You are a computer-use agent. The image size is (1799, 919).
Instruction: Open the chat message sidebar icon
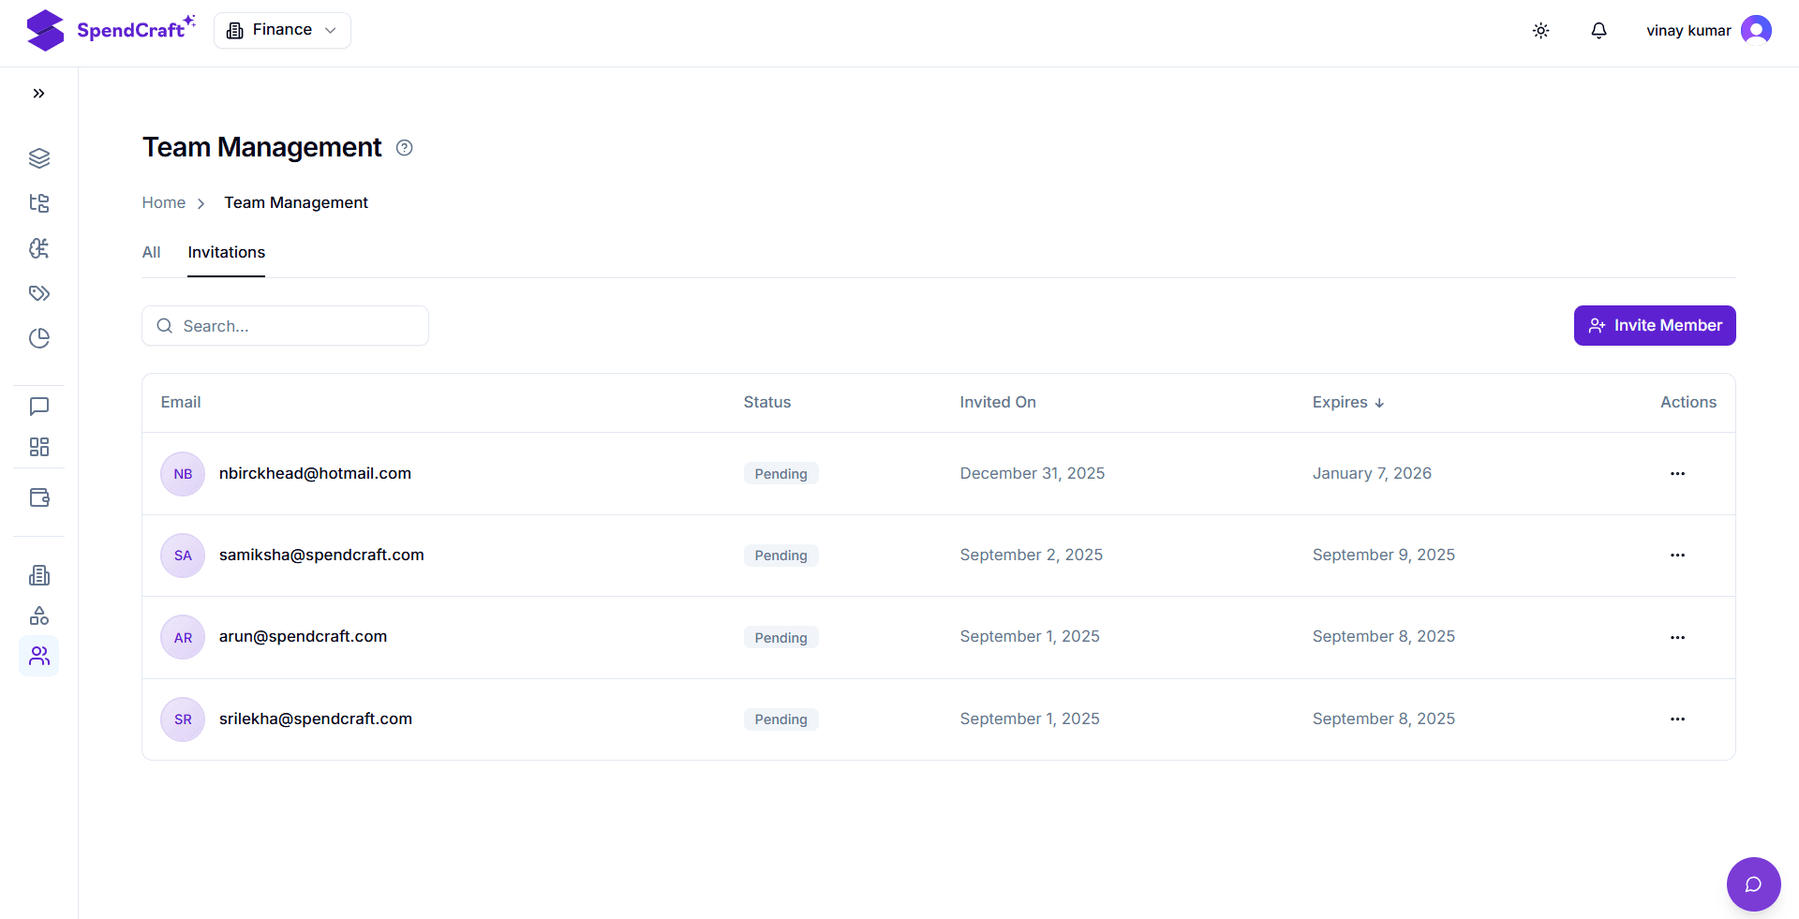[38, 407]
